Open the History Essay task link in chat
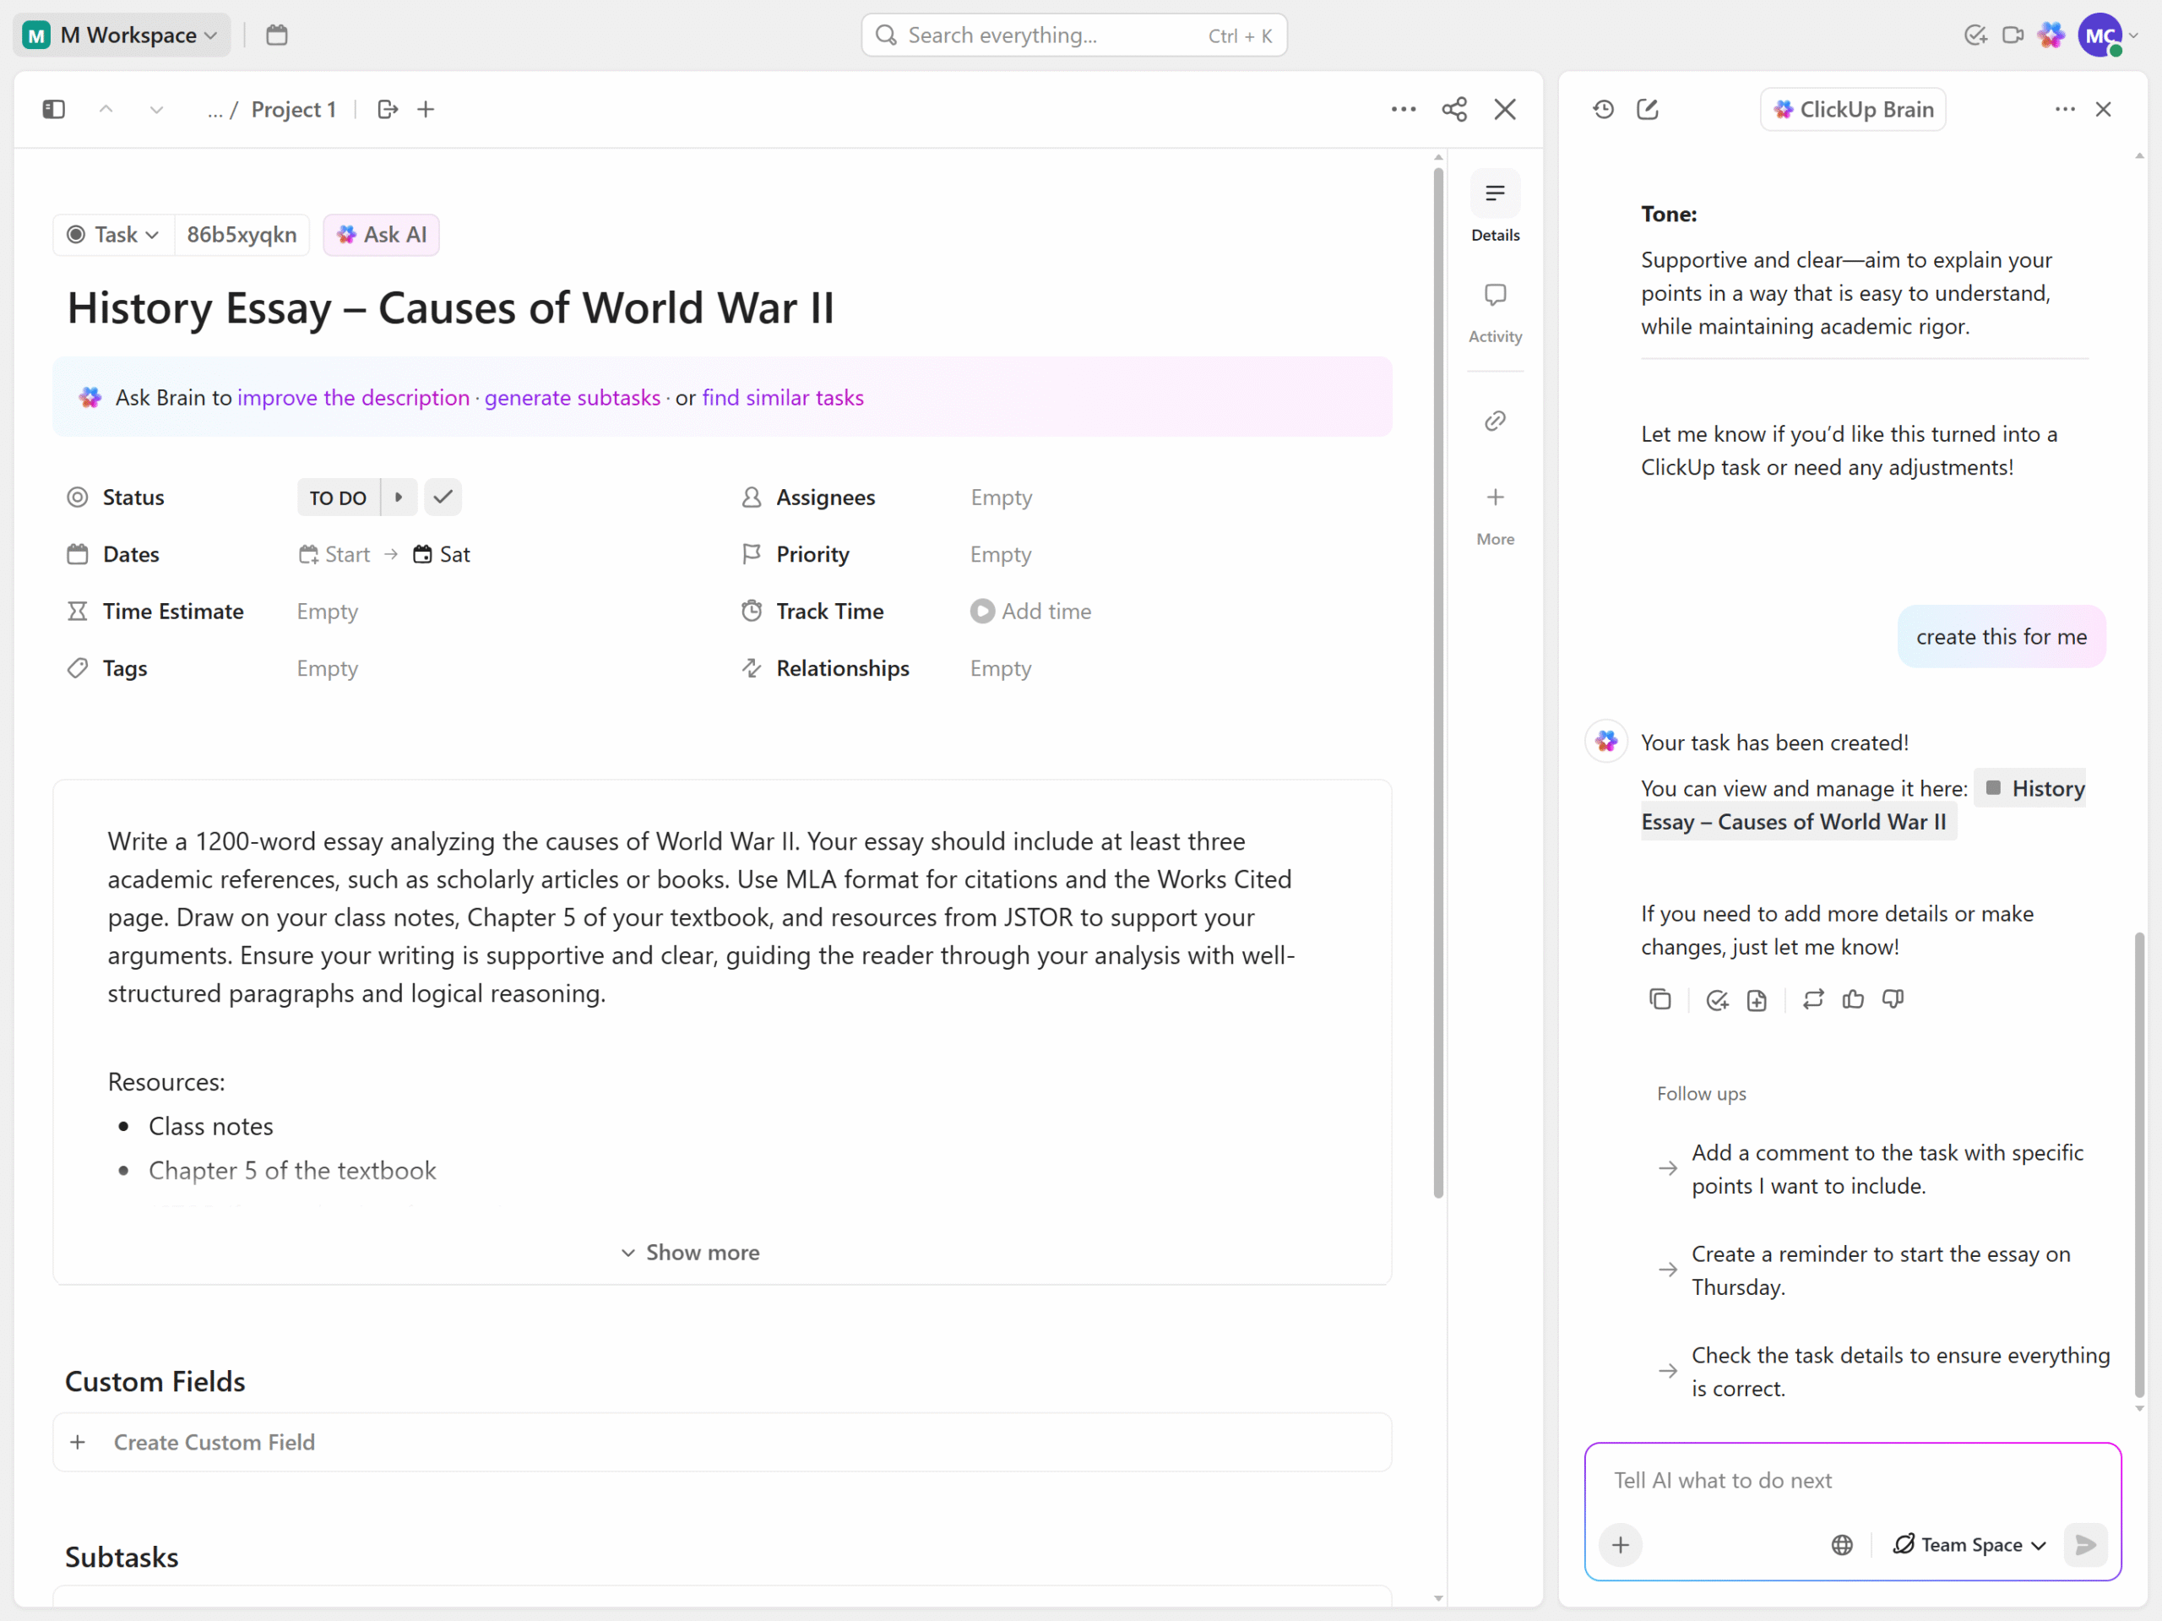 point(1863,805)
